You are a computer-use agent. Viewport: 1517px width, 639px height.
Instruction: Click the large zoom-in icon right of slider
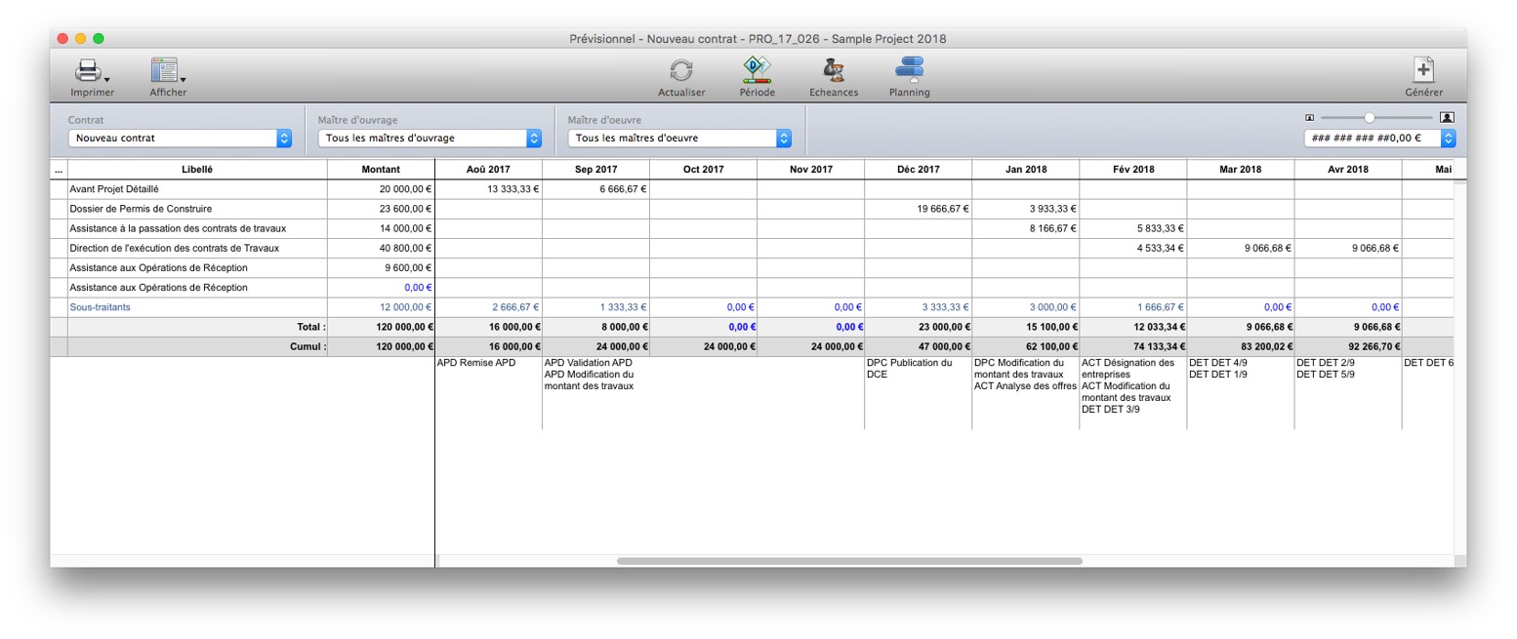click(1447, 117)
